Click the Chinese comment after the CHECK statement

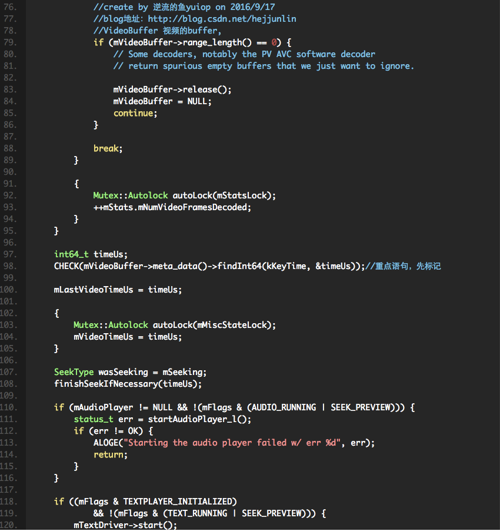click(x=404, y=266)
